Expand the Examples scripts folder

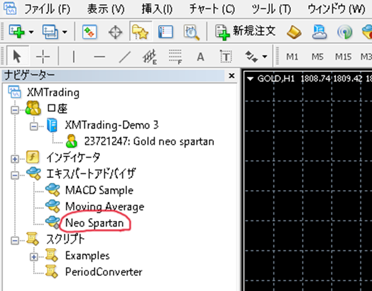[x=34, y=257]
